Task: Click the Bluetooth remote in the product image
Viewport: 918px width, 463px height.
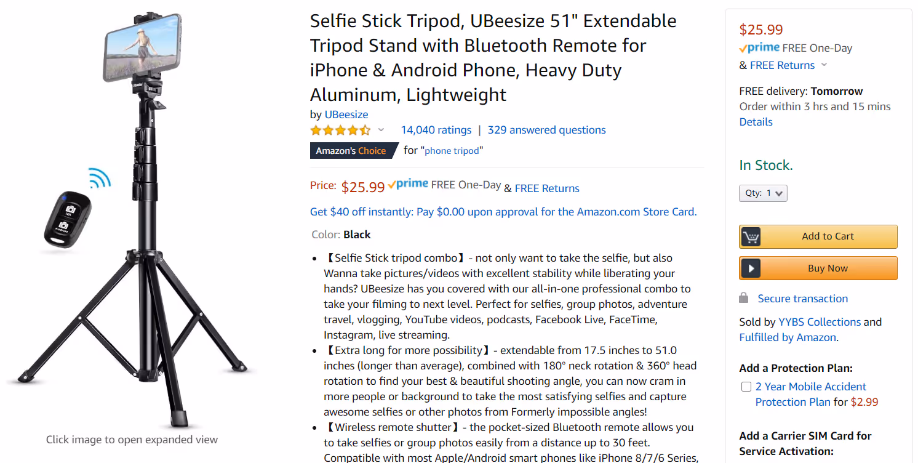Action: pos(70,217)
